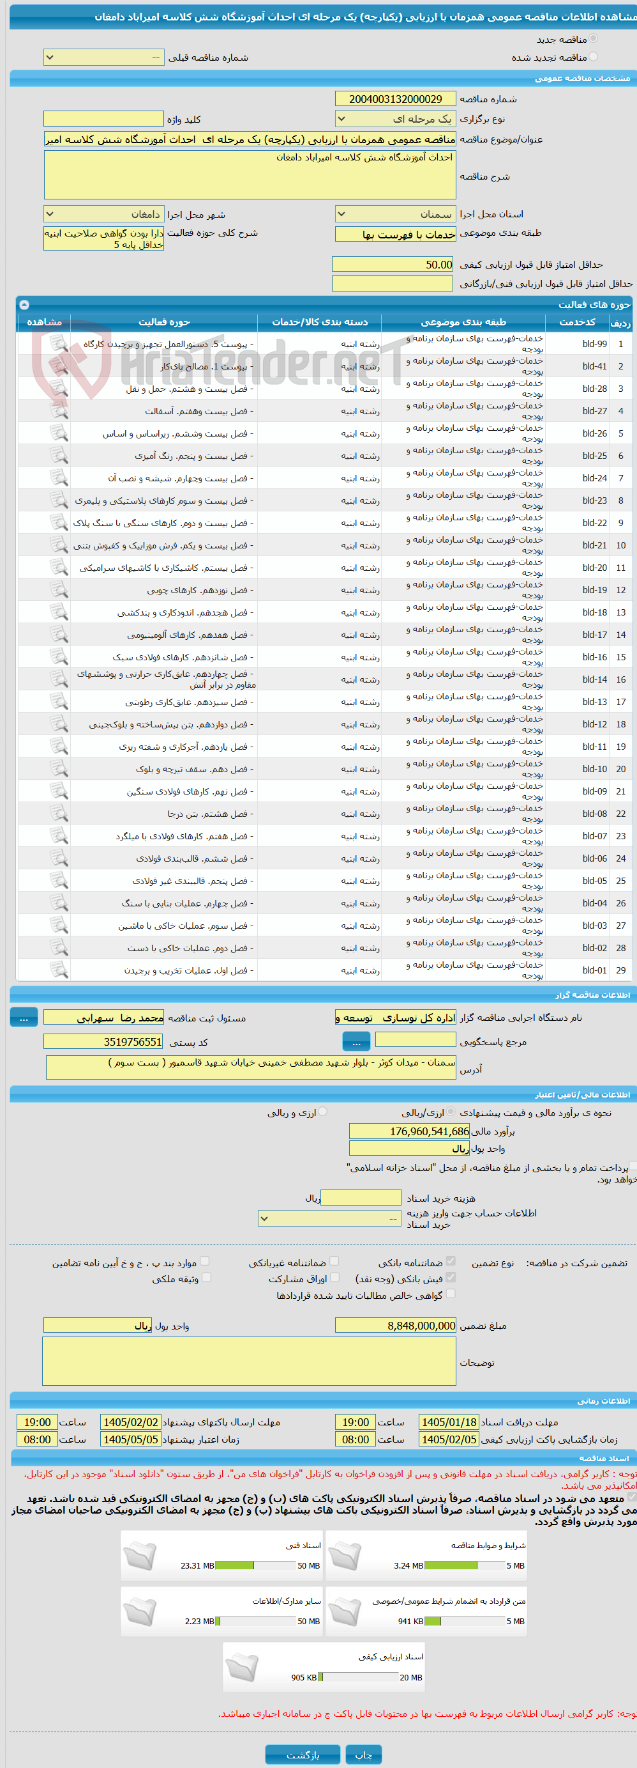Select the مناقصه جدید radio button
Viewport: 637px width, 1768px height.
pos(593,39)
